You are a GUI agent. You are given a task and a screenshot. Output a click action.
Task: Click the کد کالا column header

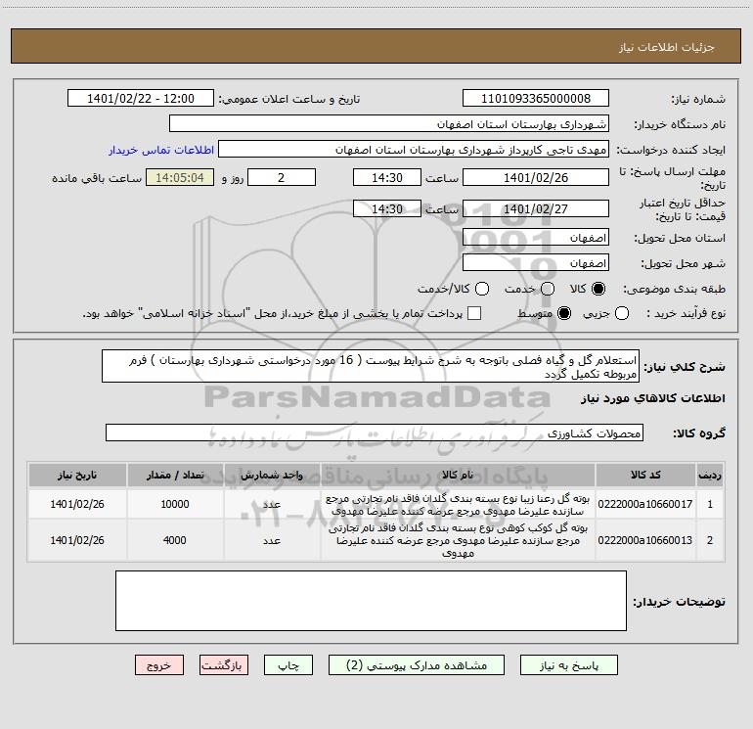click(645, 476)
